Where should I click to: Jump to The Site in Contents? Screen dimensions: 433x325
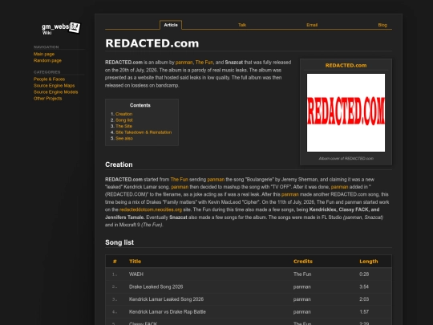pyautogui.click(x=123, y=126)
